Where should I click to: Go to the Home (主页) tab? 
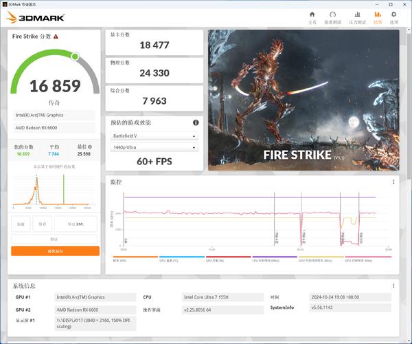click(x=312, y=17)
